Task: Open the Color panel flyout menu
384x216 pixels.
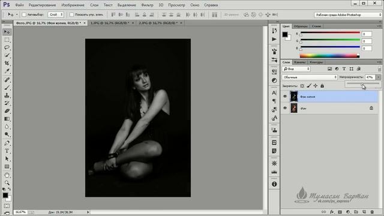Action: tap(379, 26)
